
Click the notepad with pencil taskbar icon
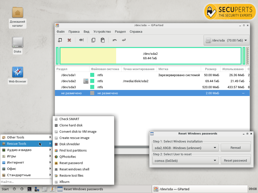click(x=52, y=189)
